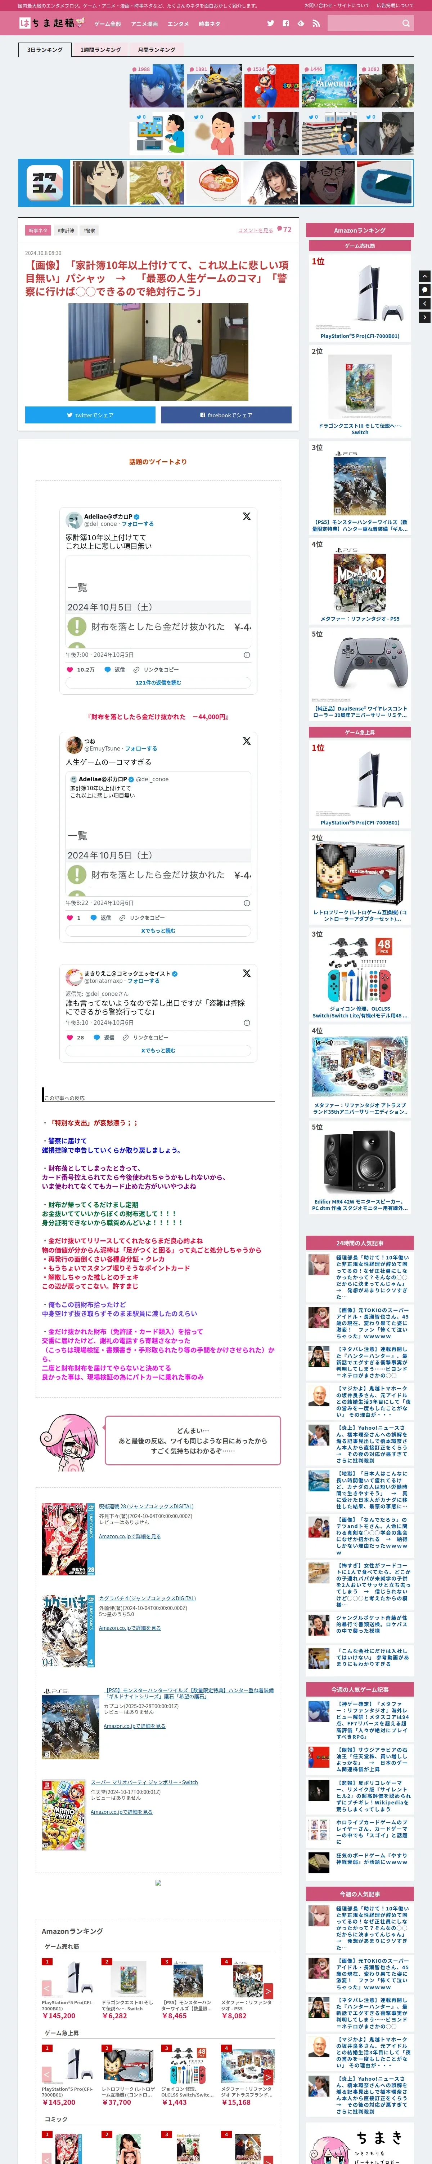Click フォローする beside @del_conoe
Image resolution: width=432 pixels, height=2164 pixels.
coord(138,524)
